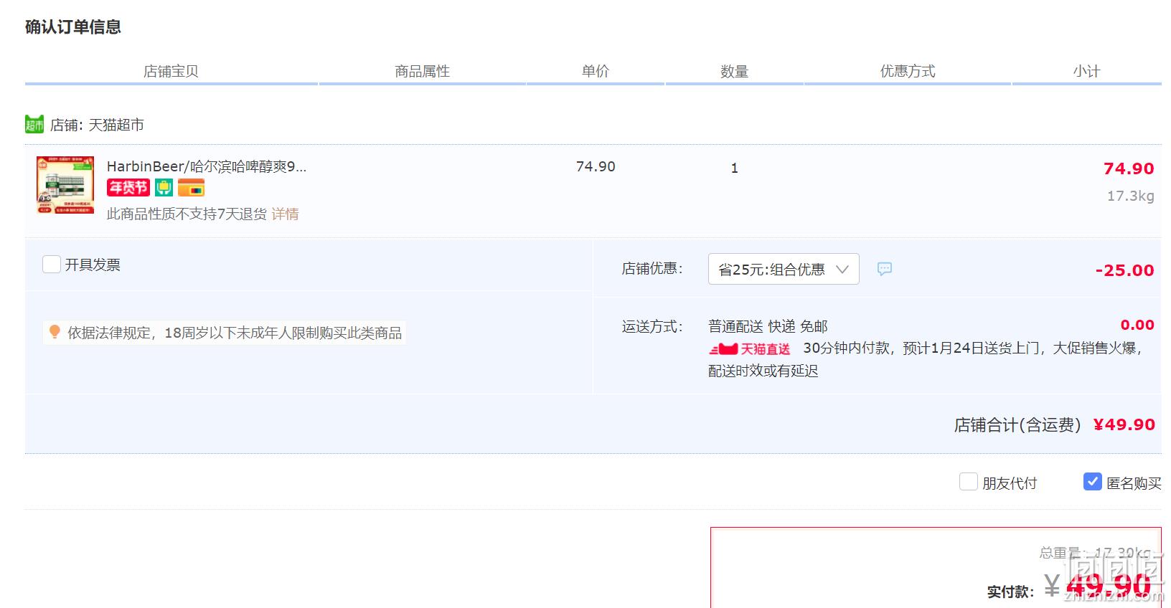Click the 0.00 shipping fee value

[x=1137, y=325]
